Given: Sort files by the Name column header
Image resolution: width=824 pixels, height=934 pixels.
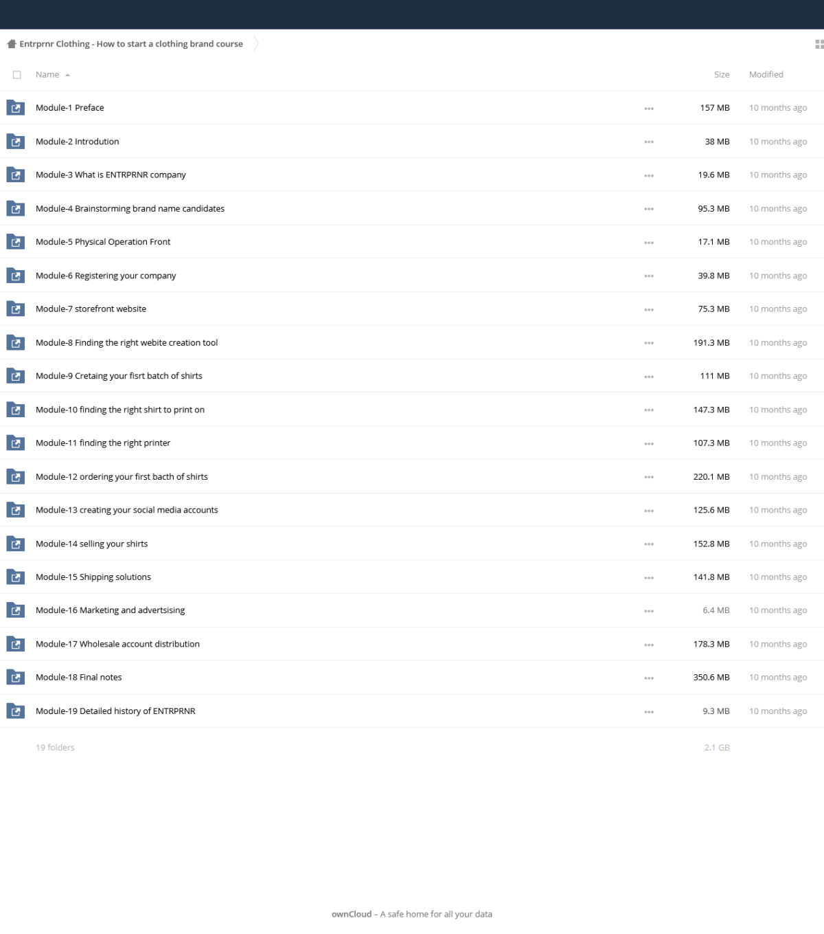Looking at the screenshot, I should point(47,74).
